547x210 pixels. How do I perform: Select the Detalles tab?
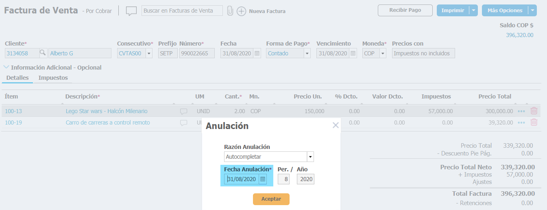pyautogui.click(x=17, y=78)
